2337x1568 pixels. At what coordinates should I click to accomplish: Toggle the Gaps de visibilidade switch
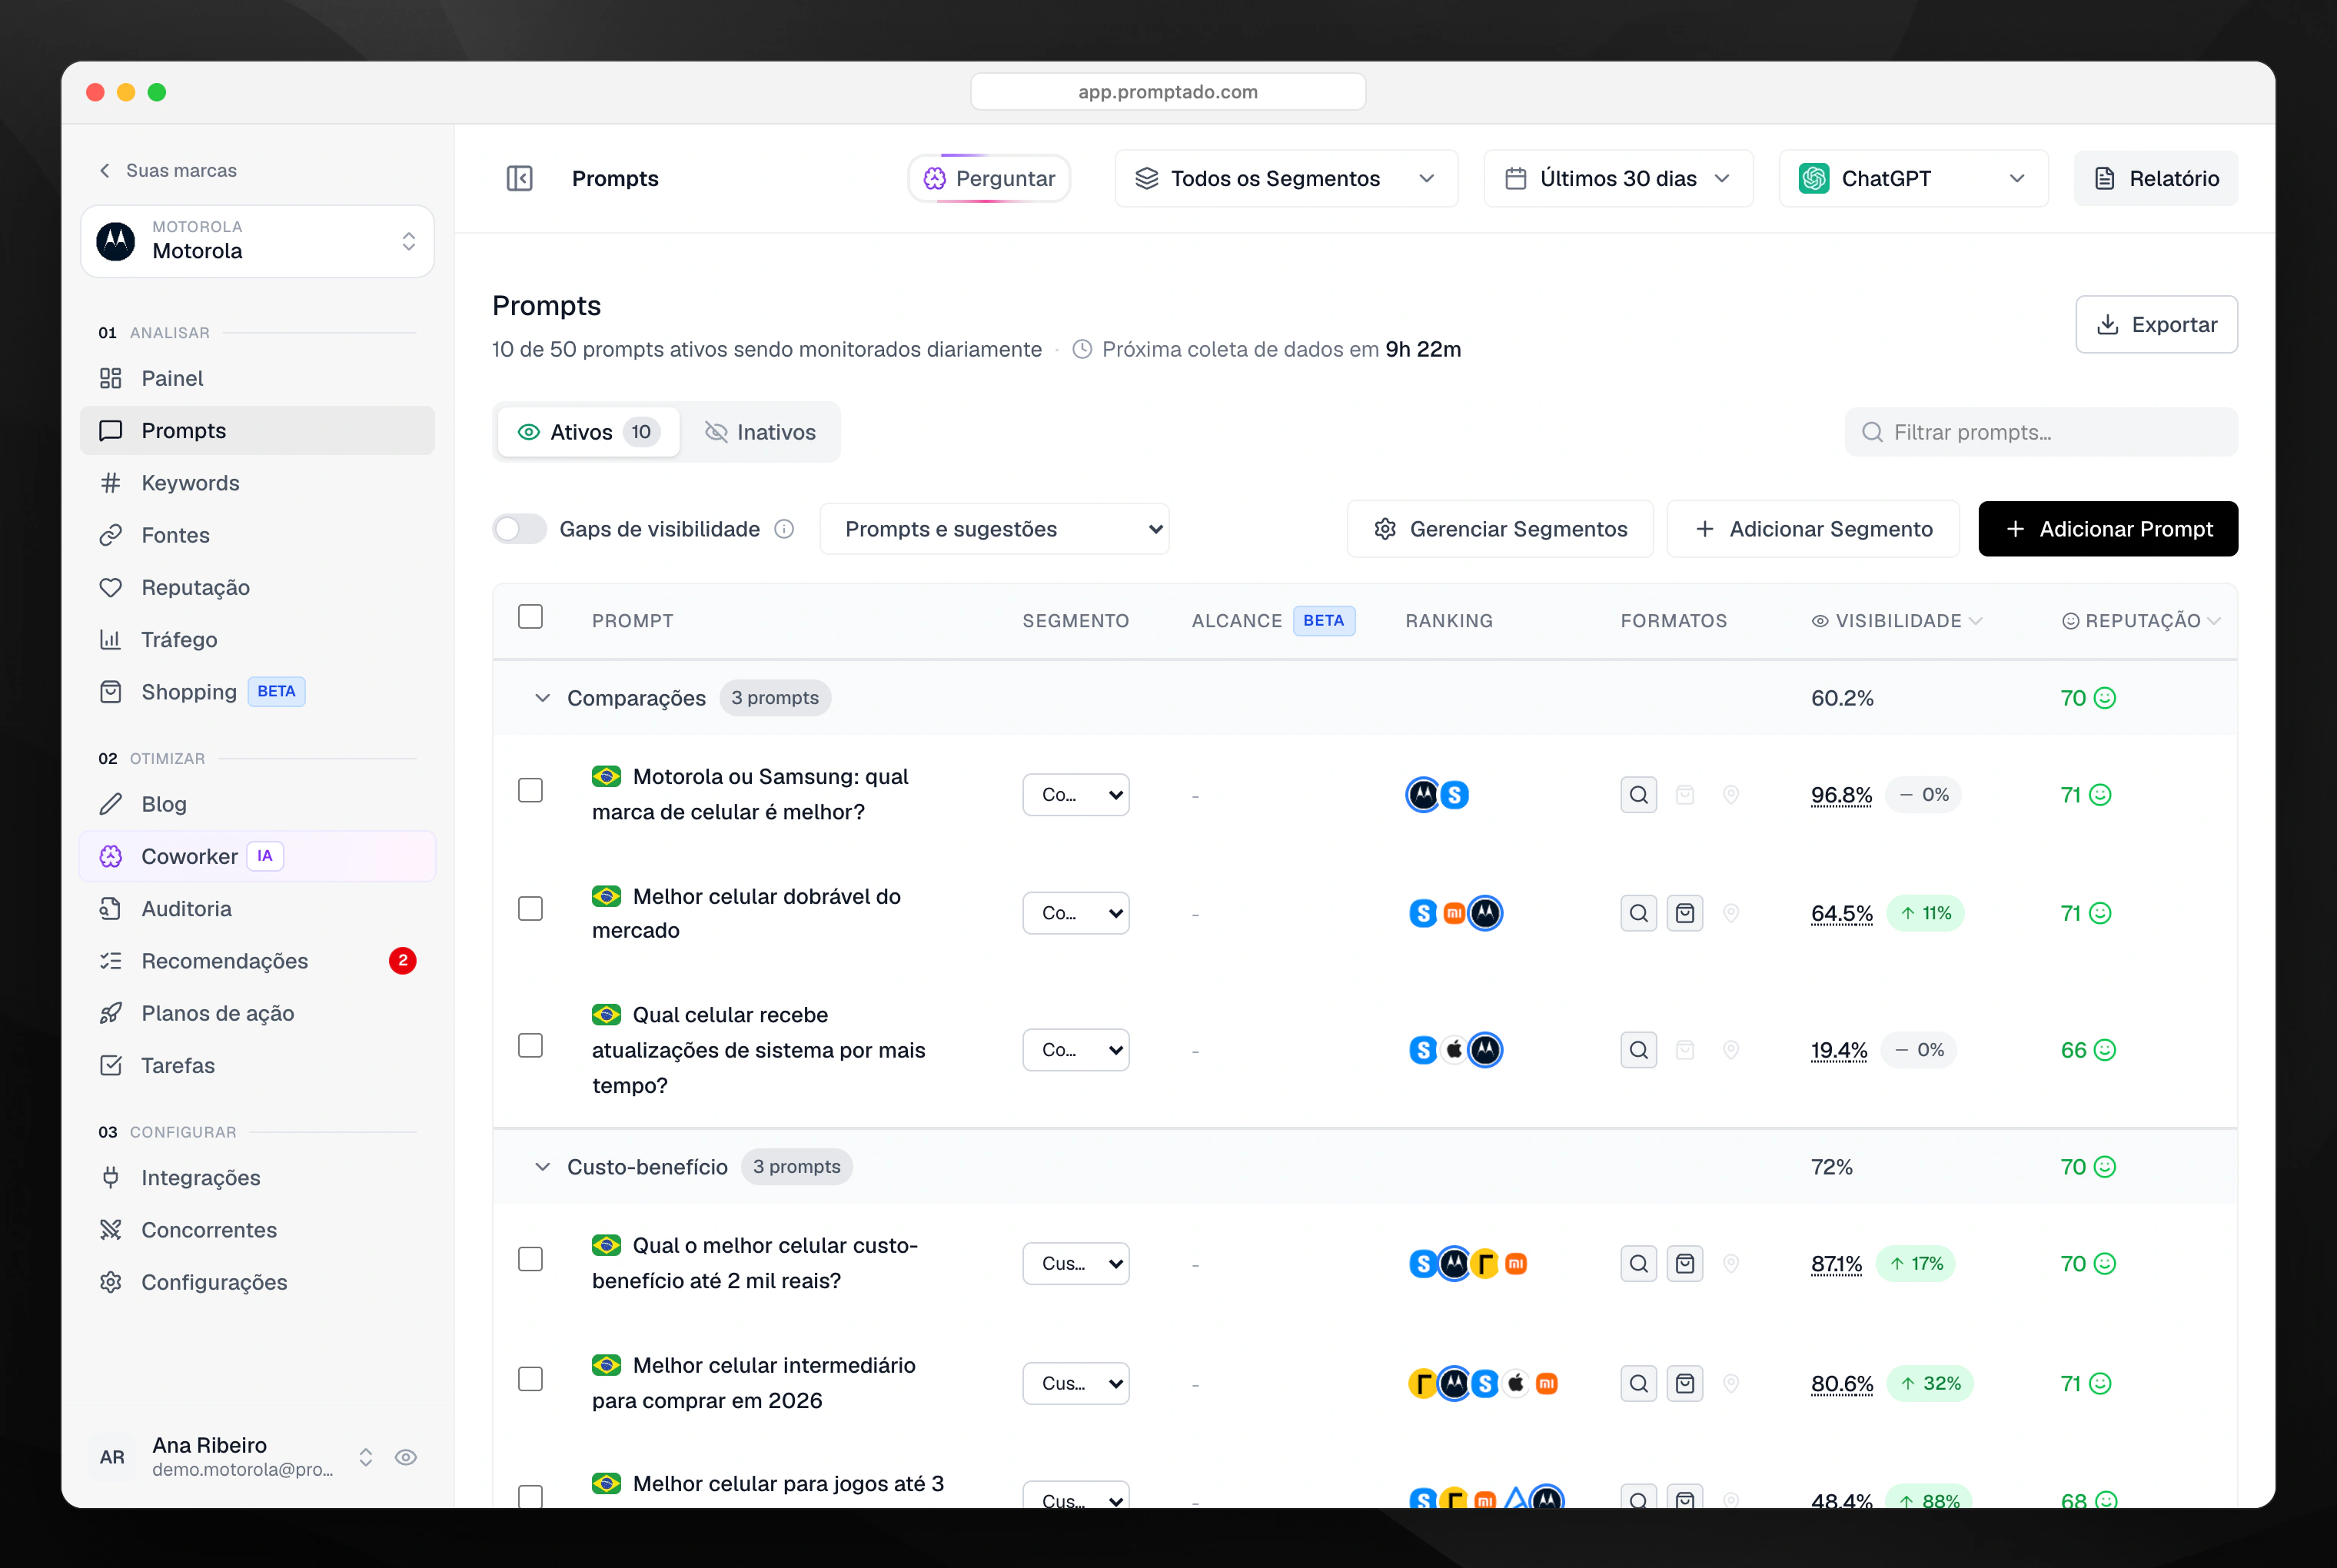[519, 529]
